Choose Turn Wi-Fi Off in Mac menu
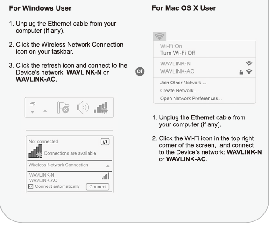The width and height of the screenshot is (269, 227). pos(177,53)
